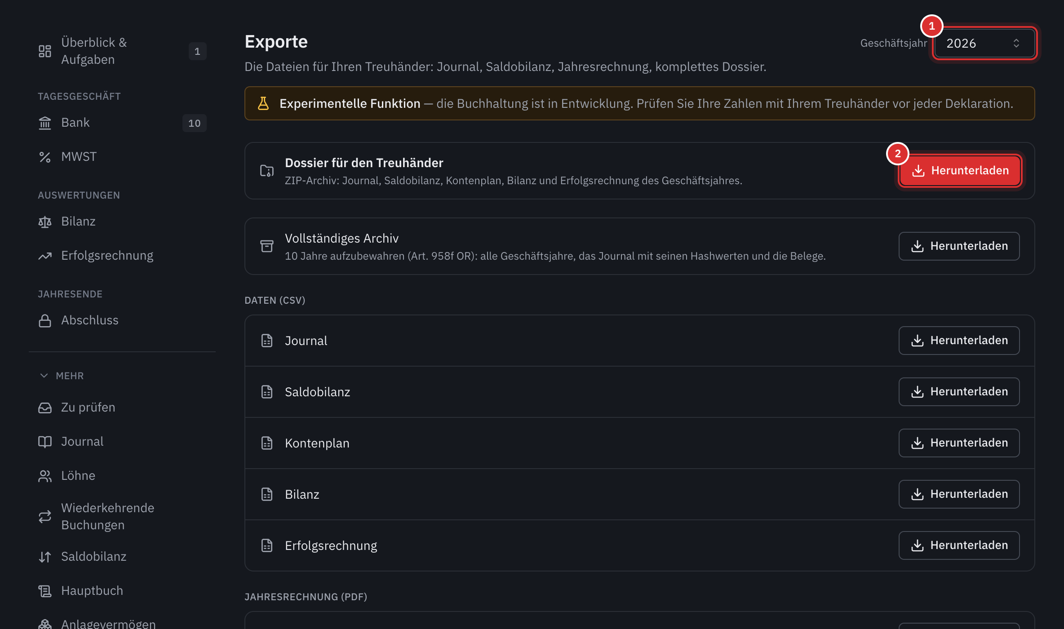
Task: Click the JAHRESRECHNUNG (PDF) section label
Action: coord(306,597)
